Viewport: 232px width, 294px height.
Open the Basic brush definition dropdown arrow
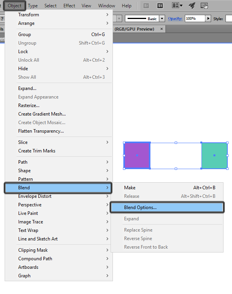tap(162, 19)
